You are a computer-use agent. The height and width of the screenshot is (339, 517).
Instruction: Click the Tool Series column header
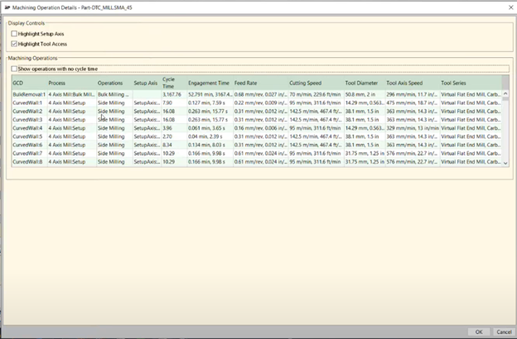(457, 83)
